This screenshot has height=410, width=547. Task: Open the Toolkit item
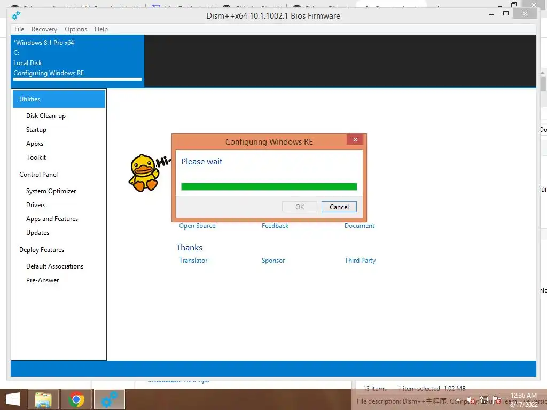[36, 157]
